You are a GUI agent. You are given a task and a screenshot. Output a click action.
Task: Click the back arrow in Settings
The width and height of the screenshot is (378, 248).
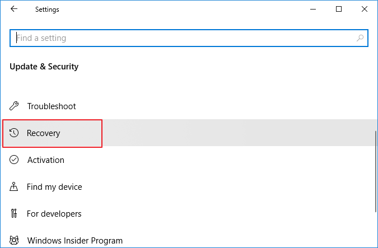(x=14, y=10)
